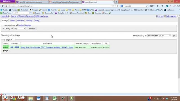Delete the Hiring Now posting
180x101 pixels.
(17, 47)
